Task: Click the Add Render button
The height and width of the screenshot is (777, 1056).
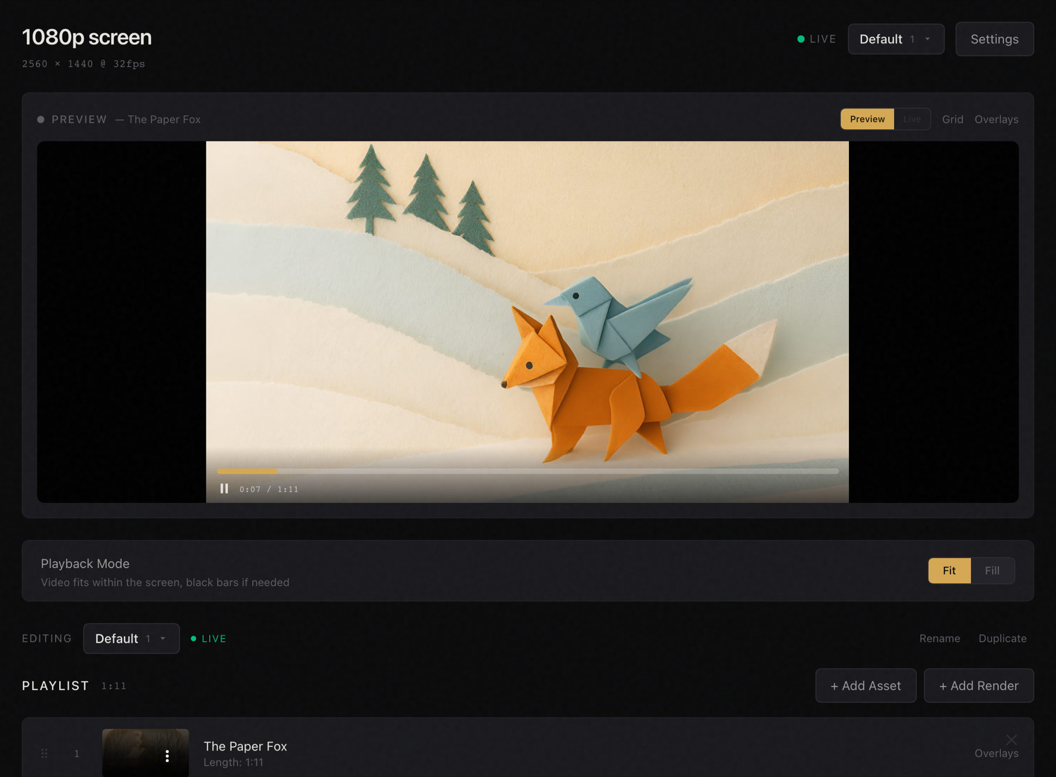Action: coord(979,685)
